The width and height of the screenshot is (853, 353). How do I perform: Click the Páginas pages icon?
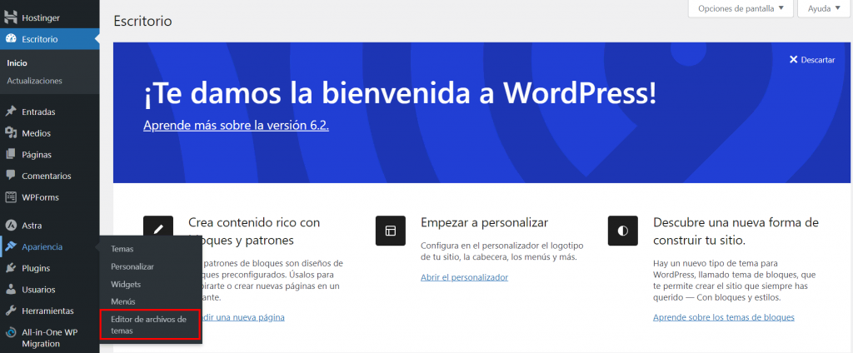pos(11,155)
